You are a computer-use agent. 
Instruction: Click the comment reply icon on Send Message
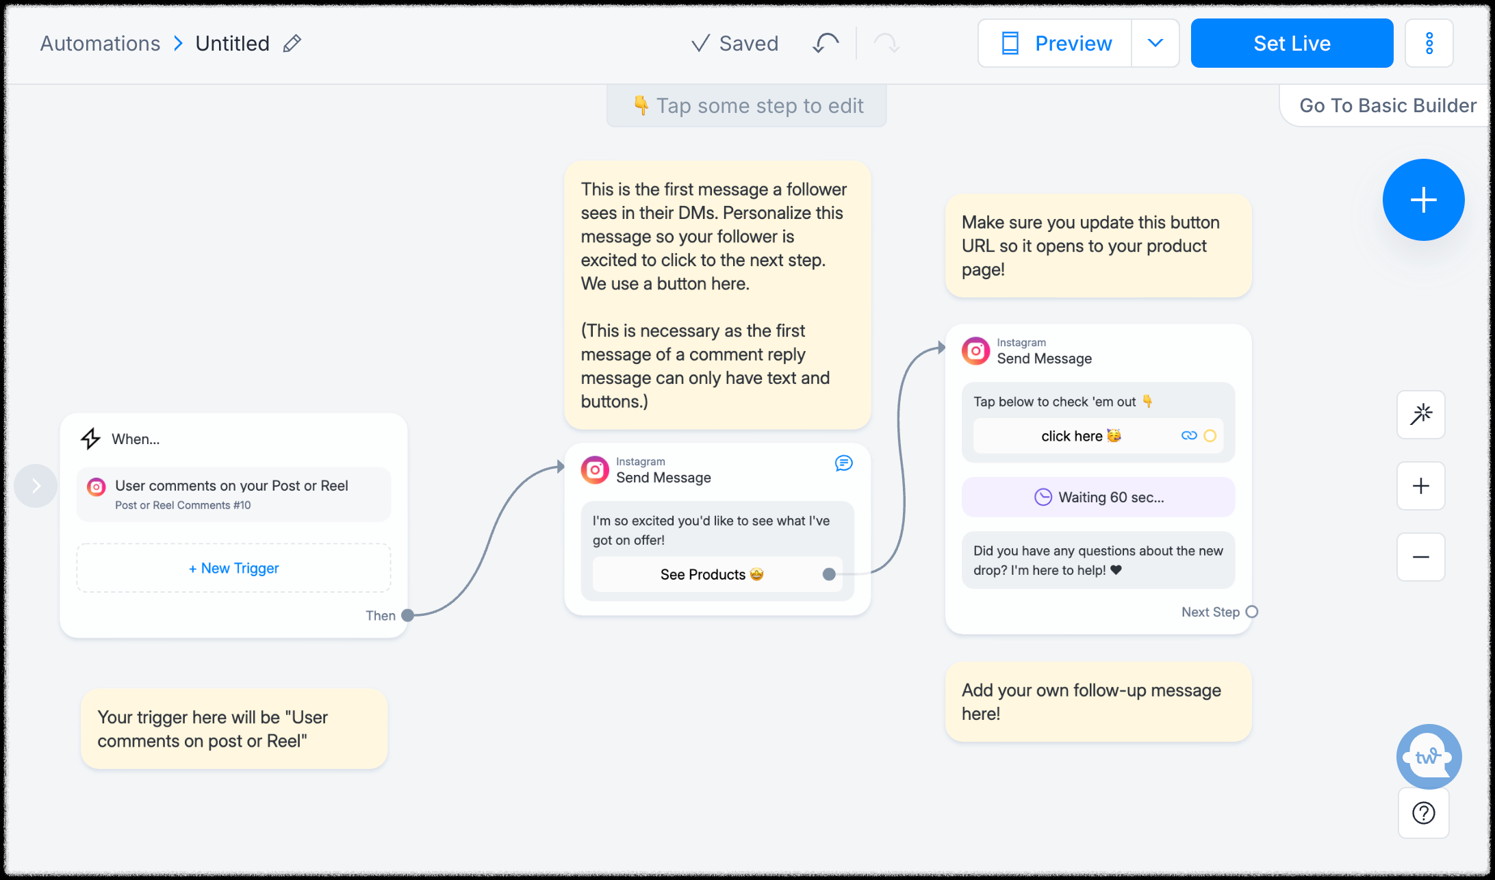pyautogui.click(x=843, y=464)
